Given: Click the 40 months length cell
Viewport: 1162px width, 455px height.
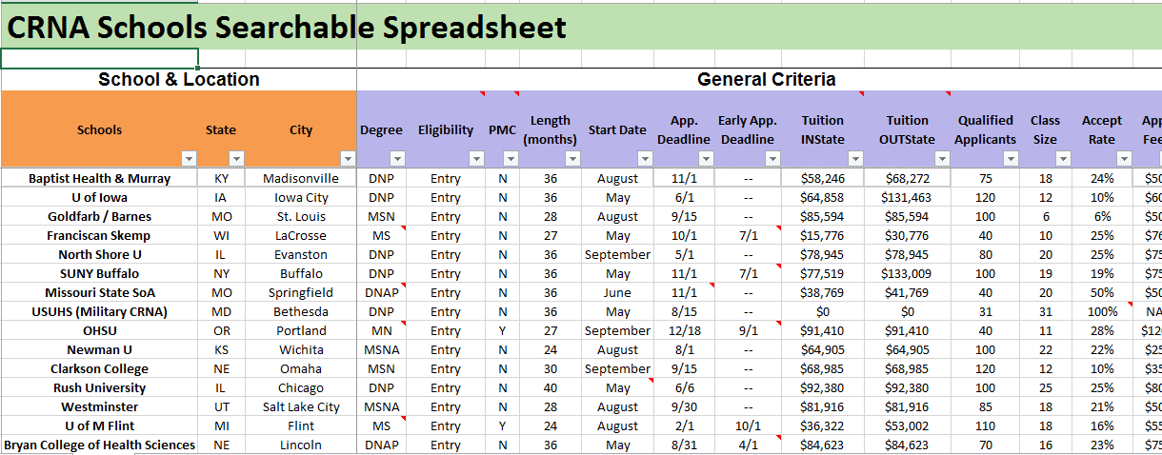Looking at the screenshot, I should (551, 387).
